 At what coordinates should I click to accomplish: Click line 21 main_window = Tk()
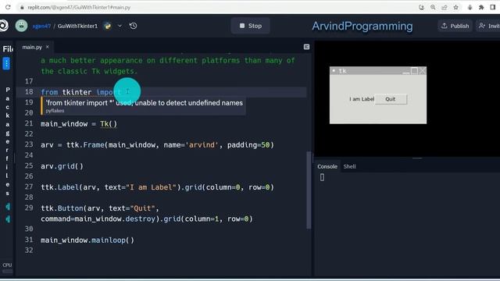pos(79,124)
